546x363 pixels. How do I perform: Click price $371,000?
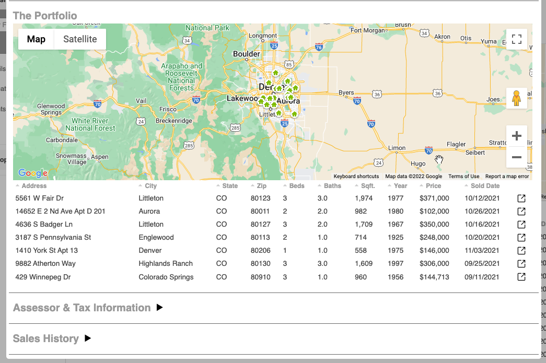pyautogui.click(x=434, y=198)
